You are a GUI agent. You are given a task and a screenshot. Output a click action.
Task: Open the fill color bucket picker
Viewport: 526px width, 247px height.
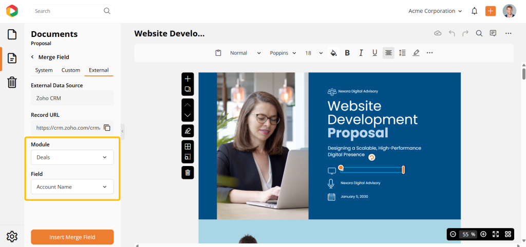click(x=333, y=53)
